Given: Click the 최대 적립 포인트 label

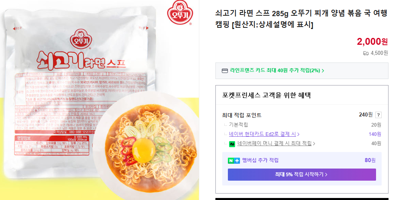Looking at the screenshot, I should tap(242, 115).
